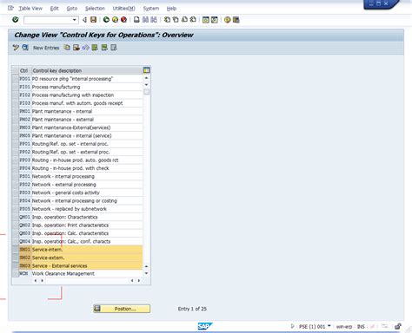Click 'Network - general costs activity' cell

tap(87, 193)
